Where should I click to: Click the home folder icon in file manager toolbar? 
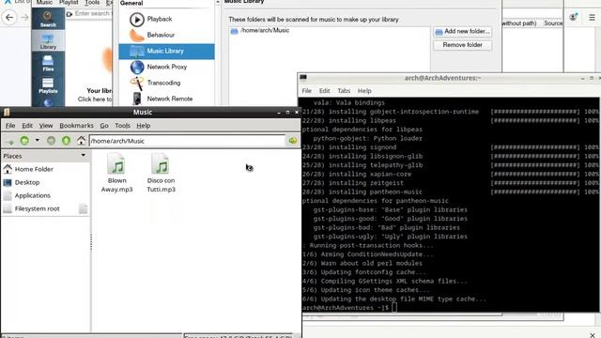click(81, 141)
